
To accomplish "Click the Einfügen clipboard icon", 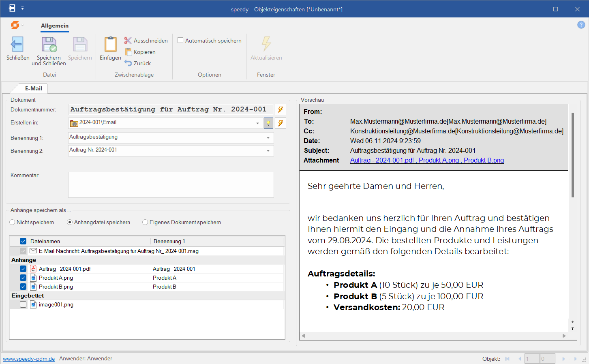I will (x=110, y=45).
